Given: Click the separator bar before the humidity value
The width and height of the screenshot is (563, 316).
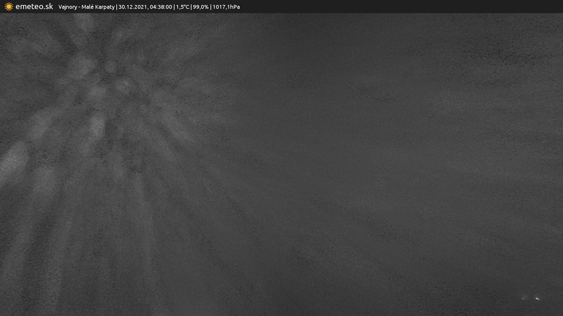Looking at the screenshot, I should pos(191,7).
